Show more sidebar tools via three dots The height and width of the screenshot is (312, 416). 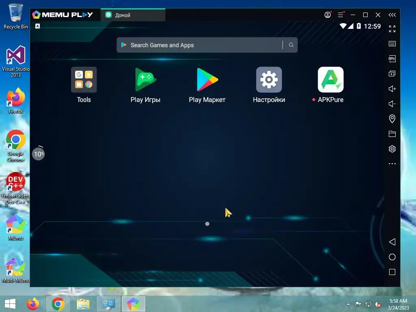tap(392, 164)
